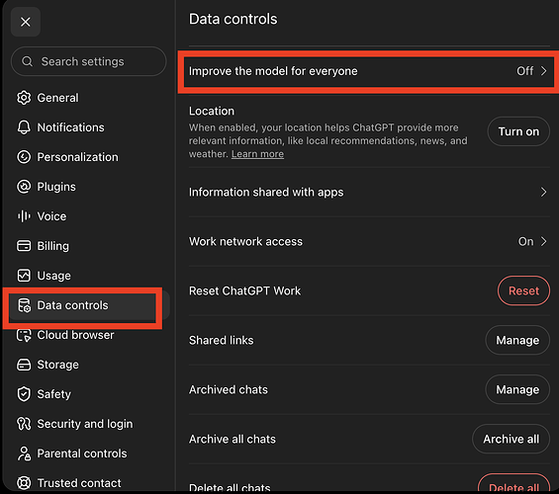559x494 pixels.
Task: Click the Plugins icon in sidebar
Action: (24, 187)
